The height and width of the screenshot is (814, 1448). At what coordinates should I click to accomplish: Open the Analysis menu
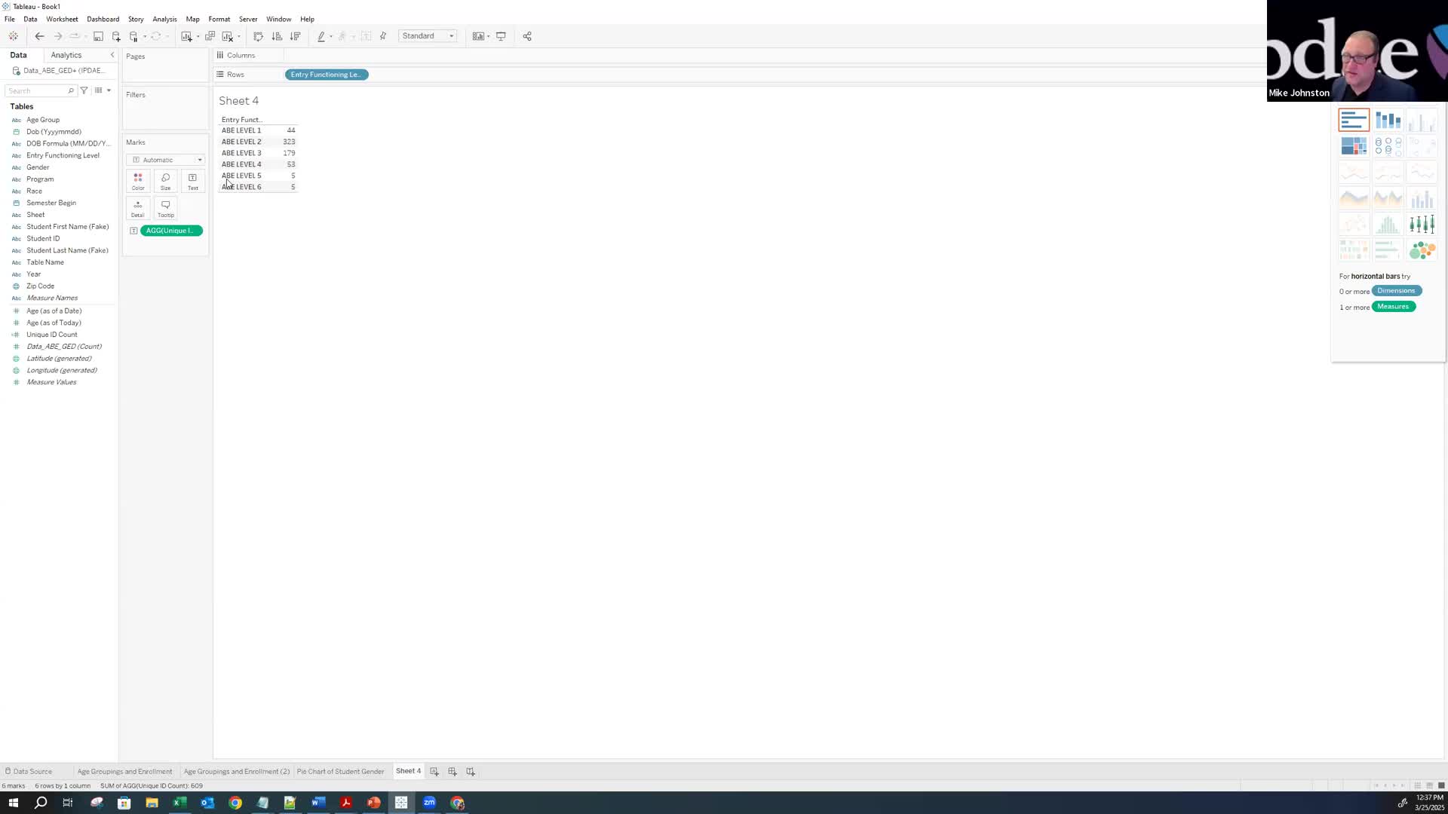tap(164, 19)
